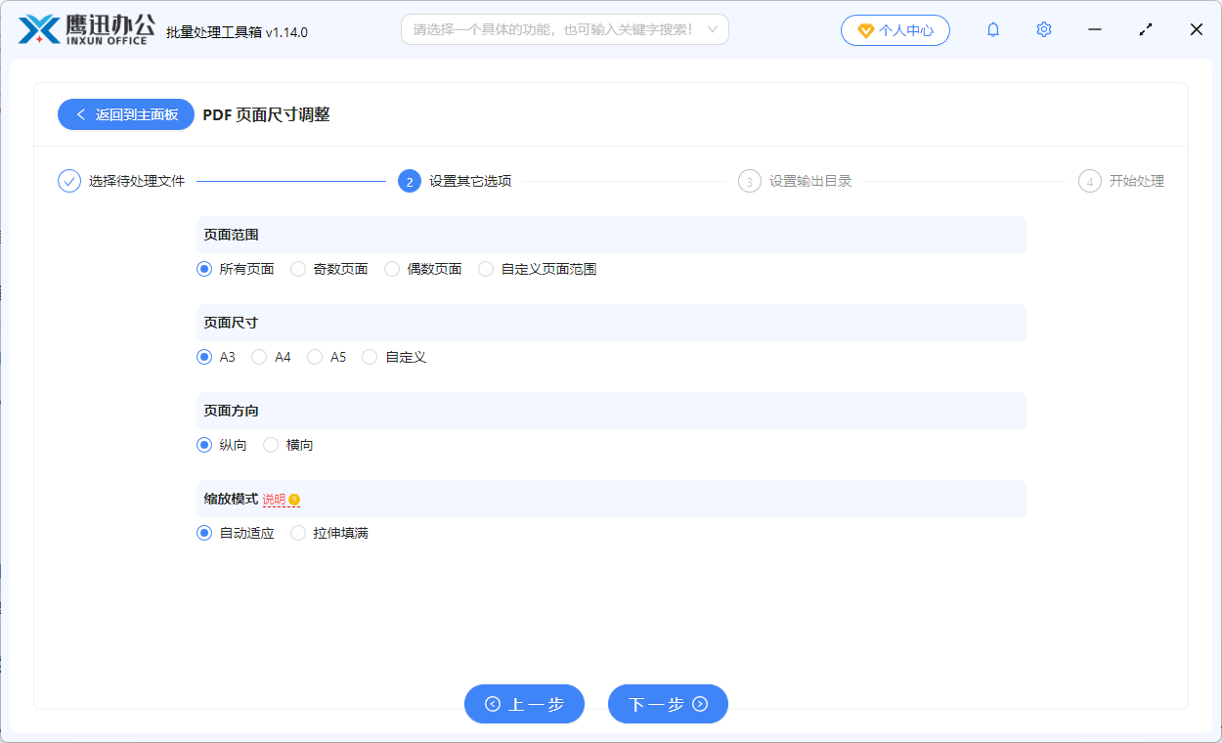This screenshot has height=743, width=1222.
Task: Switch page orientation to 横向
Action: [x=270, y=444]
